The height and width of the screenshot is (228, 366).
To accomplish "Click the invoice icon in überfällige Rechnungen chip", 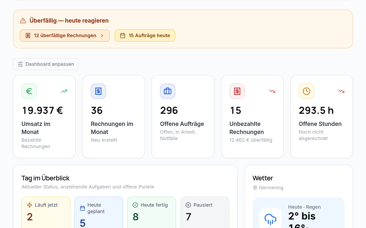I will (x=28, y=35).
